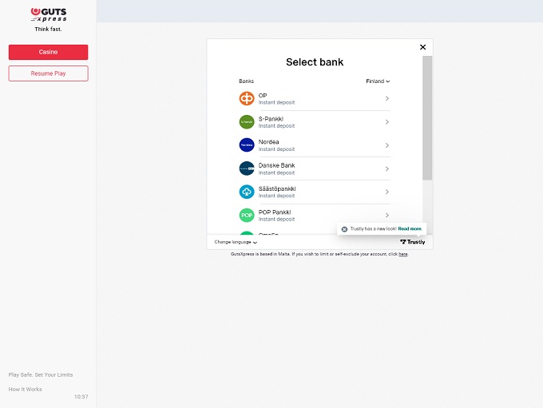Select the POP Pankki bank name text
The height and width of the screenshot is (408, 543).
pos(275,212)
